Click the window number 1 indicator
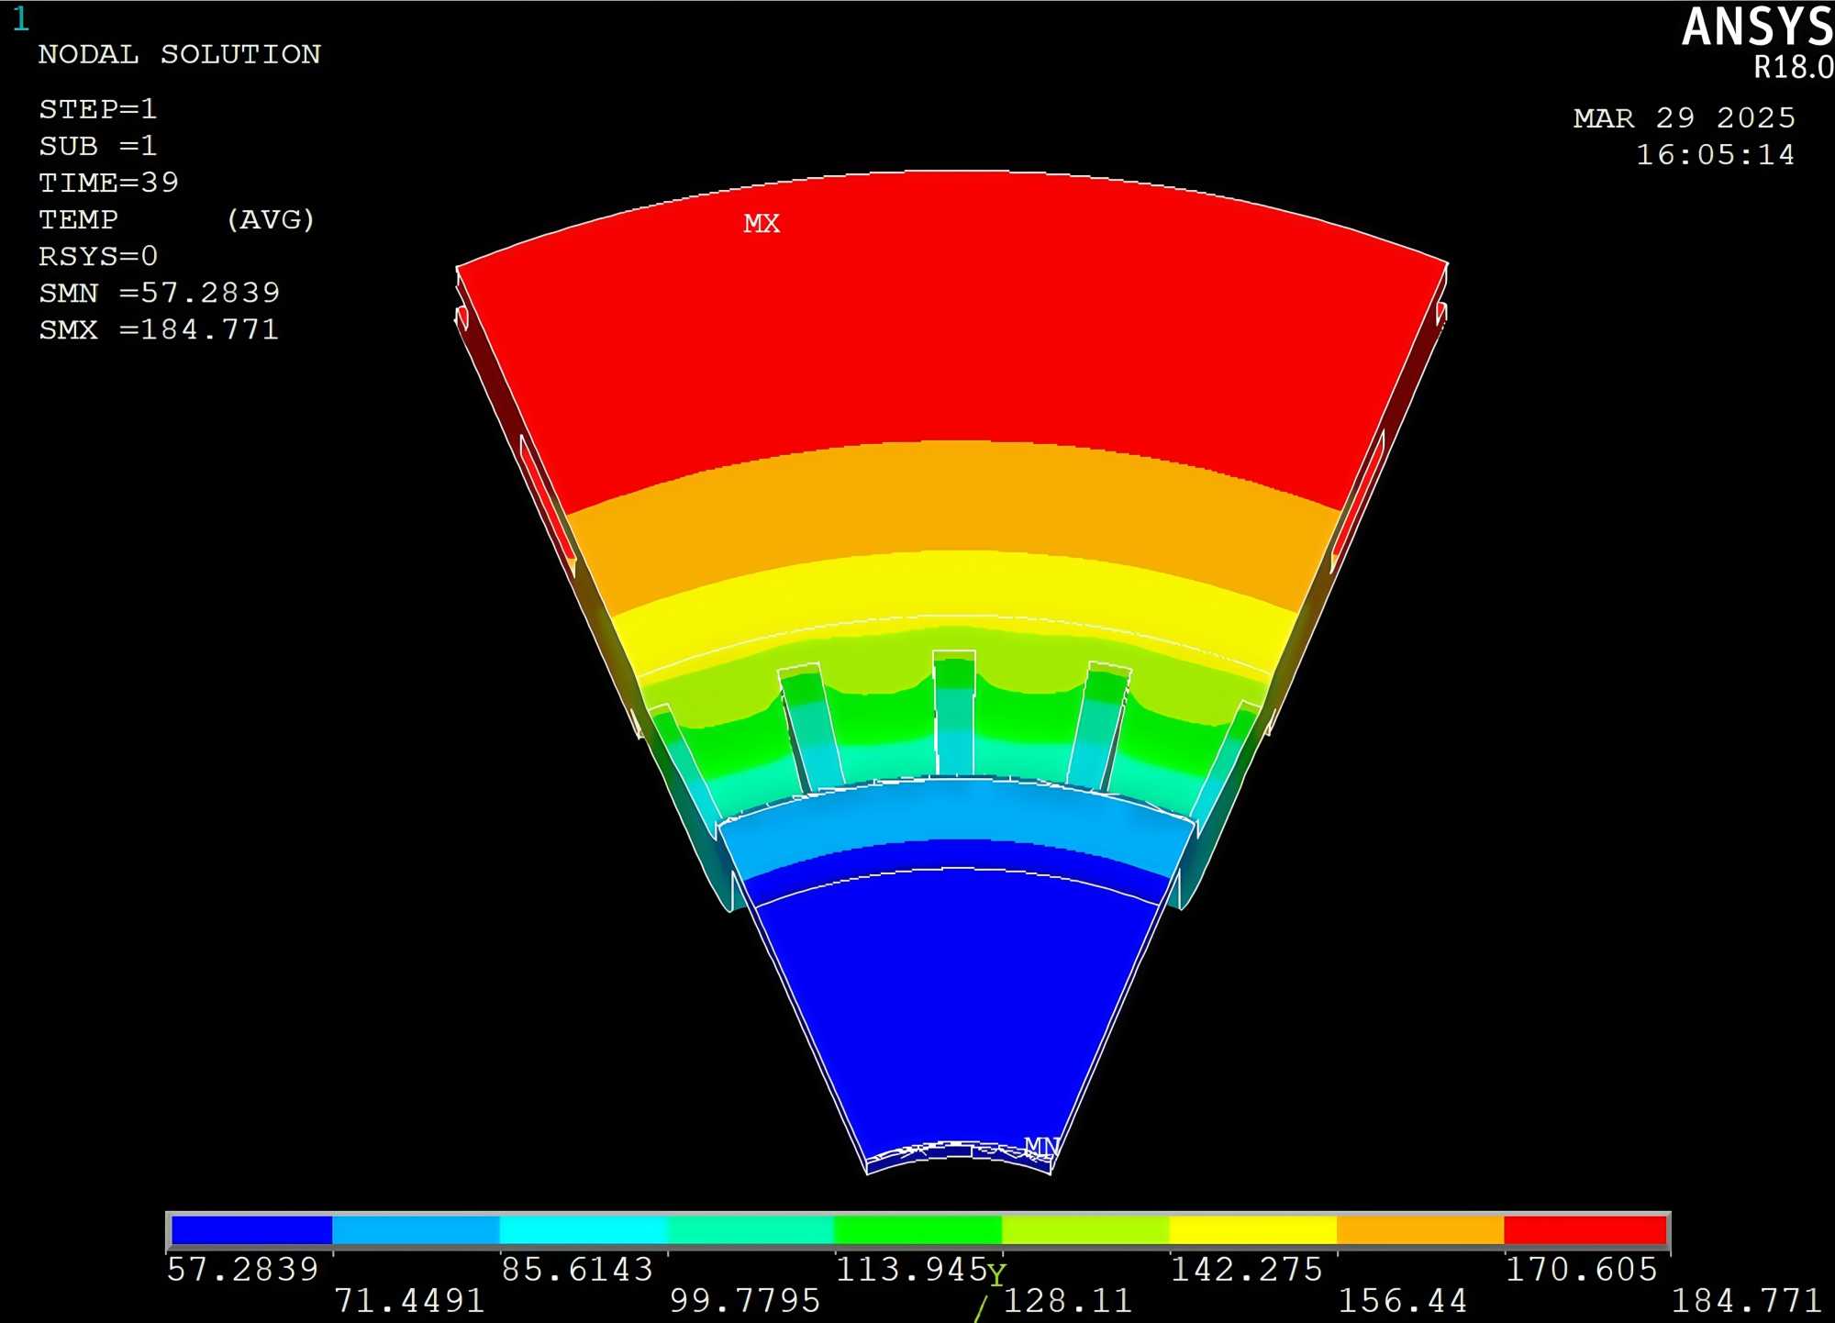The height and width of the screenshot is (1323, 1835). (x=21, y=19)
